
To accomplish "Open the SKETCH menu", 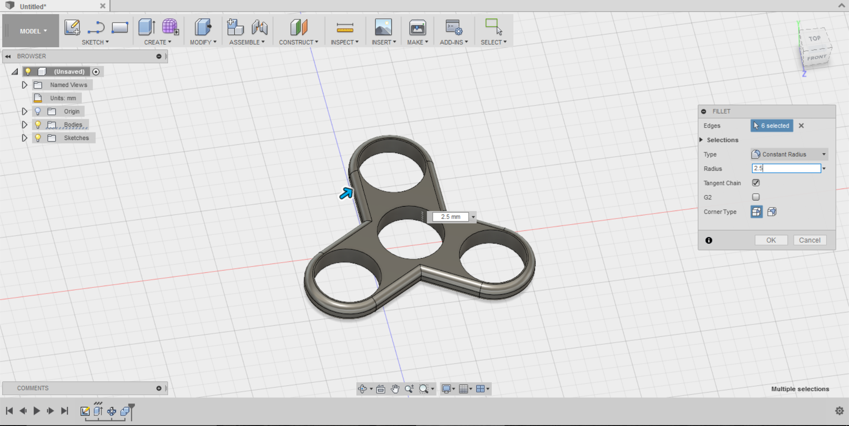I will click(95, 42).
